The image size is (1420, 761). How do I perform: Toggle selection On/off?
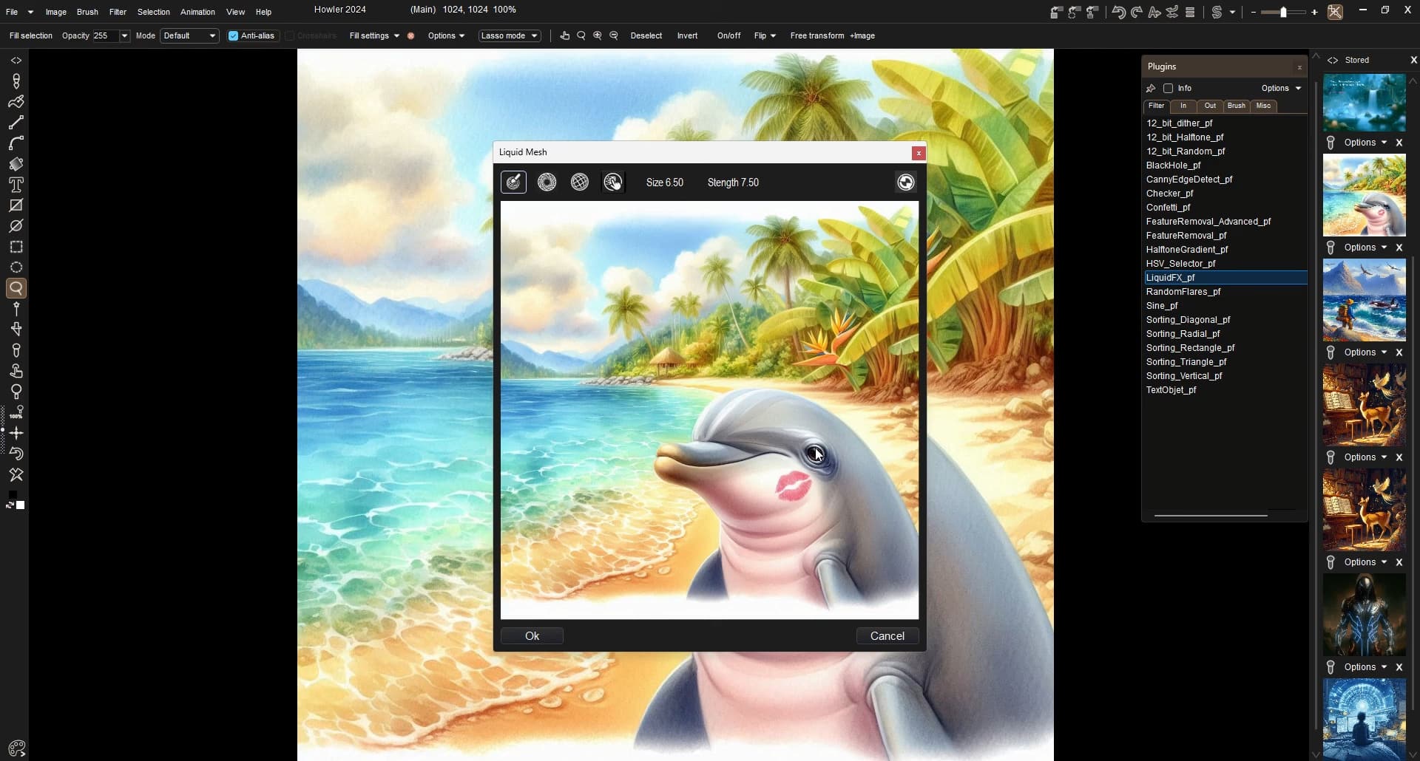coord(728,35)
